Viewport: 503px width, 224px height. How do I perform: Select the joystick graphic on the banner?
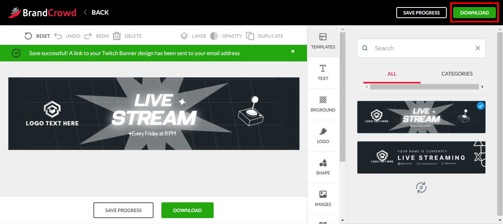tap(251, 111)
